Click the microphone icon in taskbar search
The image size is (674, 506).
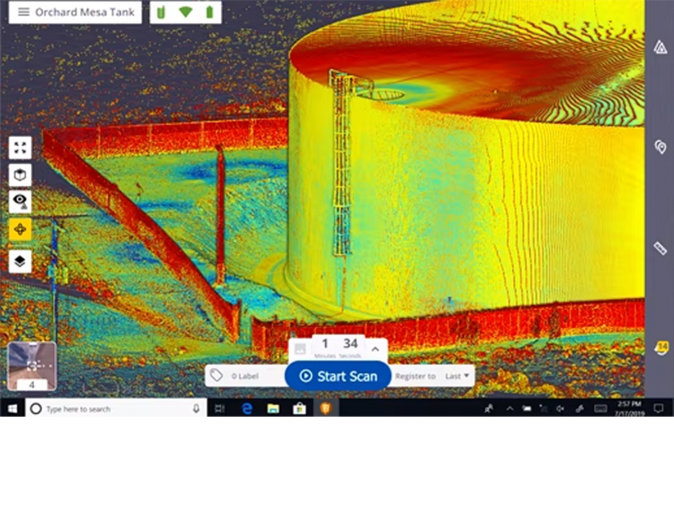tap(196, 409)
